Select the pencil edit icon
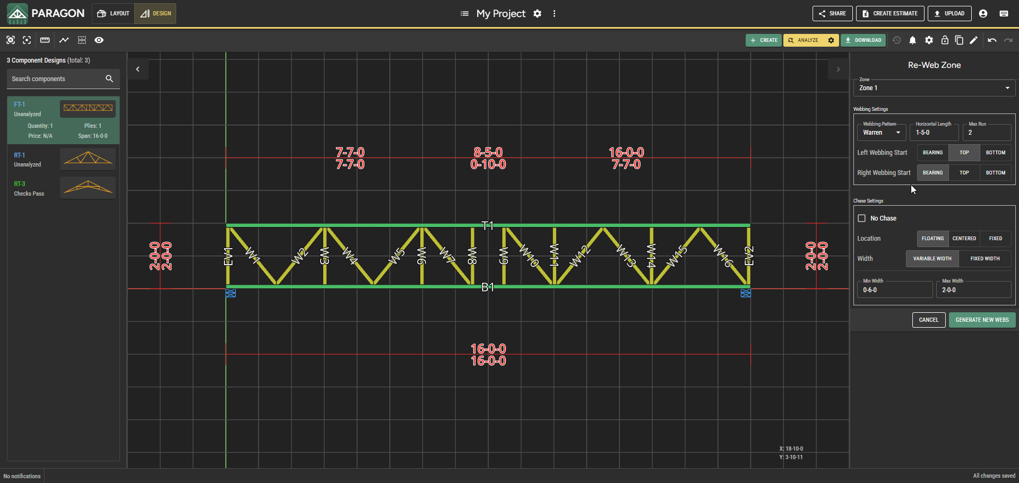Screen dimensions: 1019x483 [x=973, y=40]
